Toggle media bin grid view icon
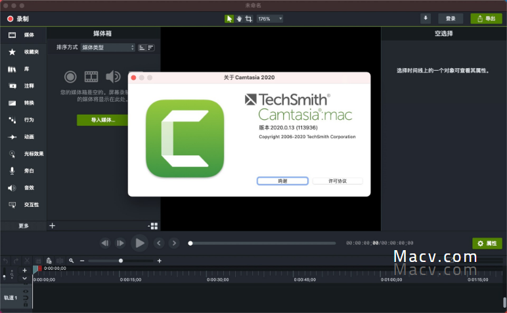The width and height of the screenshot is (507, 313). point(153,226)
